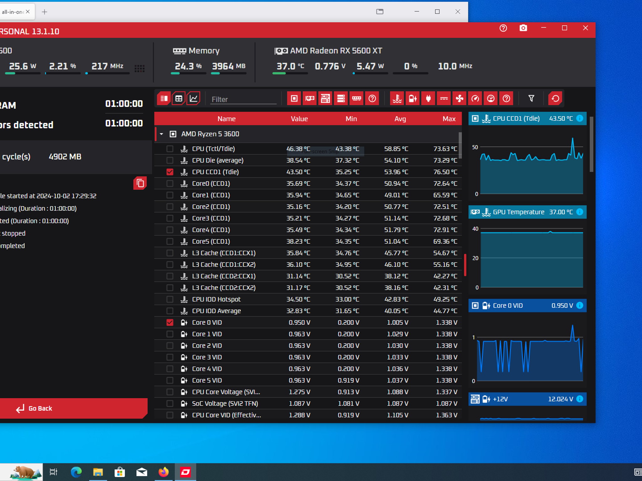The image size is (642, 481).
Task: Uncheck the CPU CCD1 (Tdie) checkbox
Action: pos(170,172)
